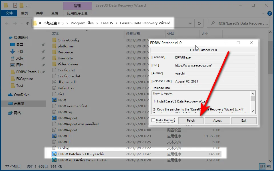Sort by 大小 column header

coord(205,34)
